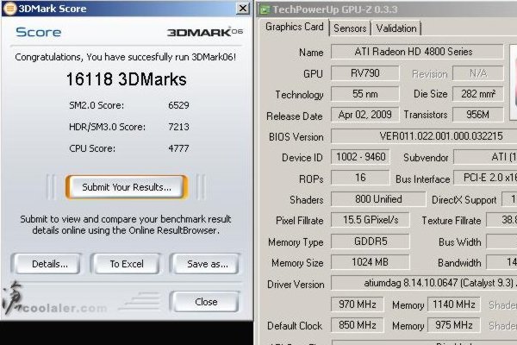Click the Technology field 55 nm
This screenshot has width=517, height=345.
pos(364,94)
